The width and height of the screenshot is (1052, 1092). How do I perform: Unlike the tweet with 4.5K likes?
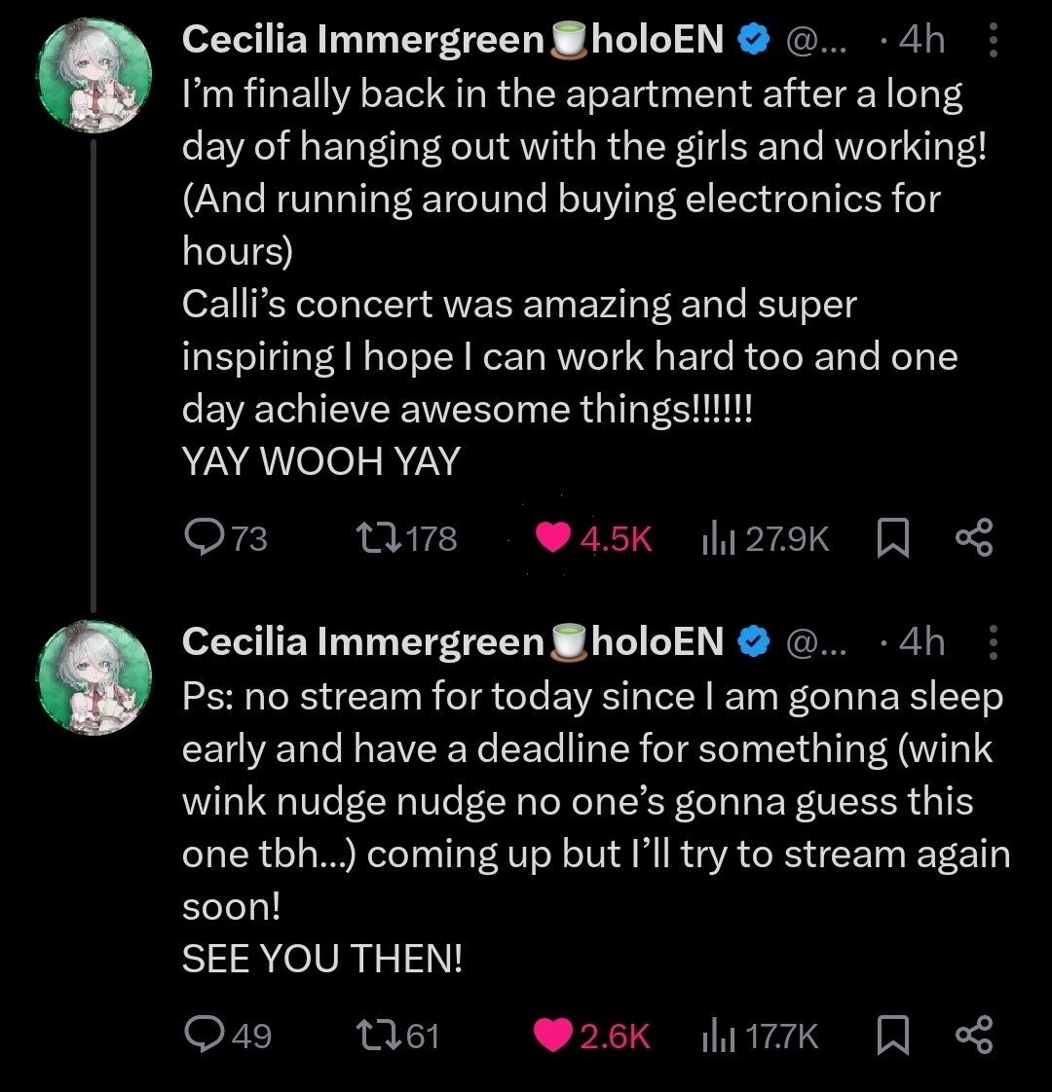[553, 537]
